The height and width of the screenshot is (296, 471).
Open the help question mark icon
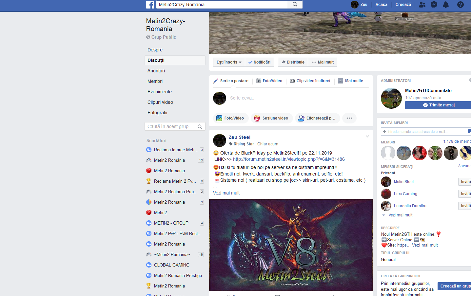[x=461, y=5]
